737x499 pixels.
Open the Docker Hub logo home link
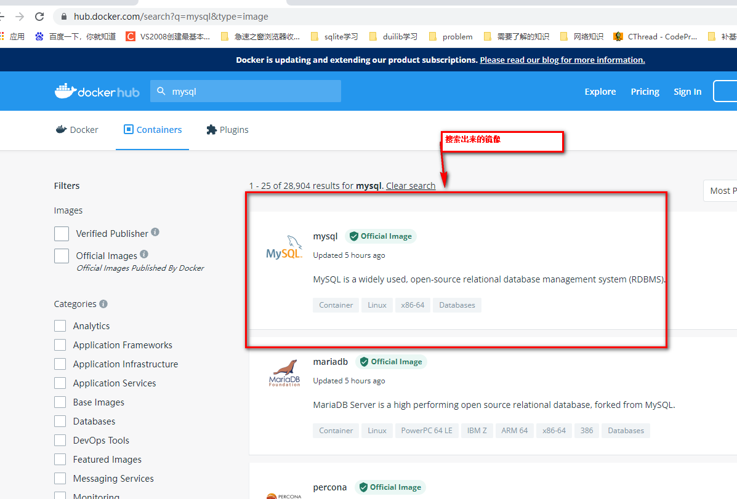[x=97, y=91]
